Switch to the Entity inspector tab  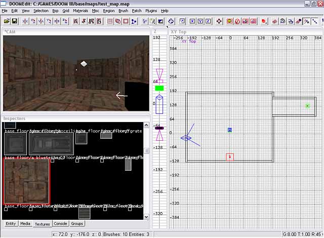tap(11, 223)
